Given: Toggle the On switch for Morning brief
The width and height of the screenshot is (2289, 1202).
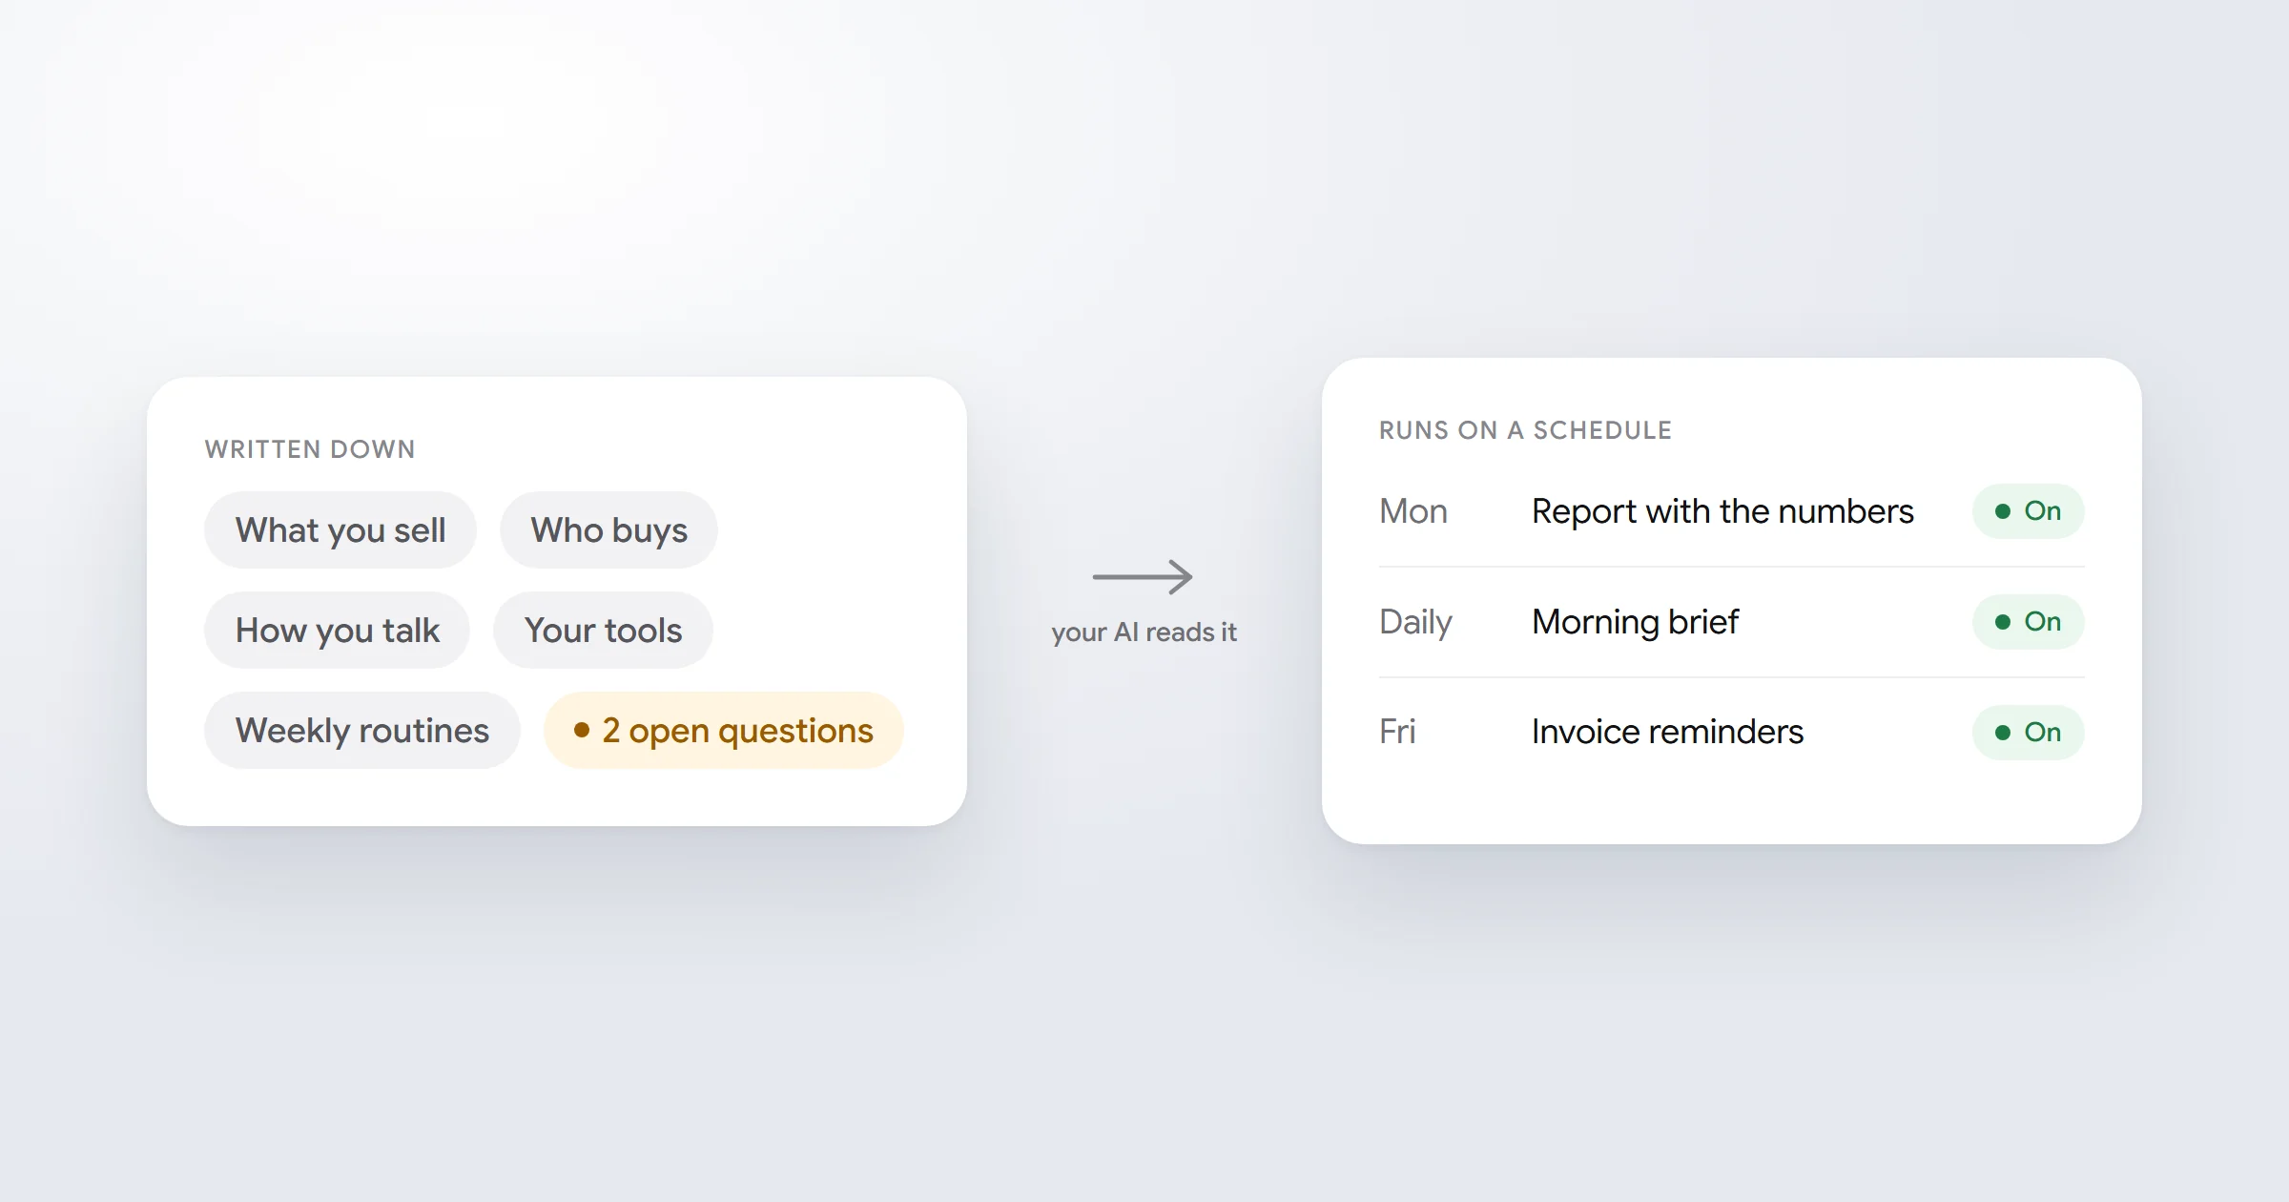Looking at the screenshot, I should coord(2028,622).
